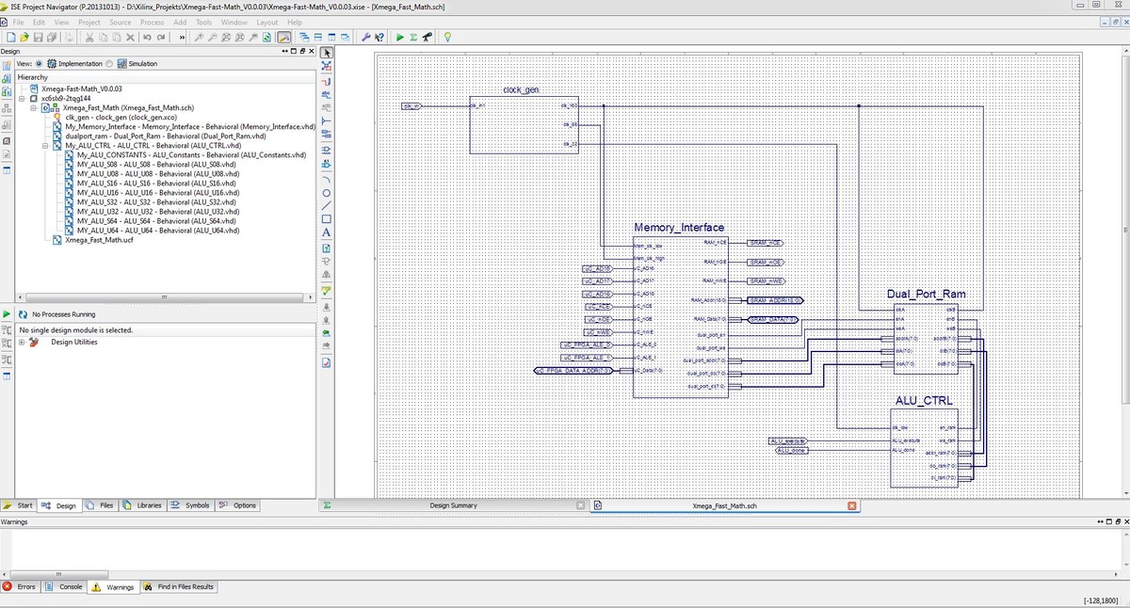Select the arrow pointer tool in schematic toolbar
This screenshot has height=608, width=1130.
coord(327,53)
